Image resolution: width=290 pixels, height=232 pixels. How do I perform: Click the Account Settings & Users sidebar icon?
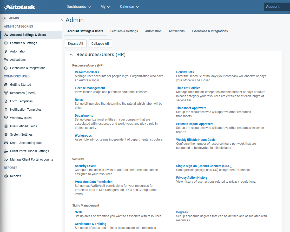[x=6, y=35]
